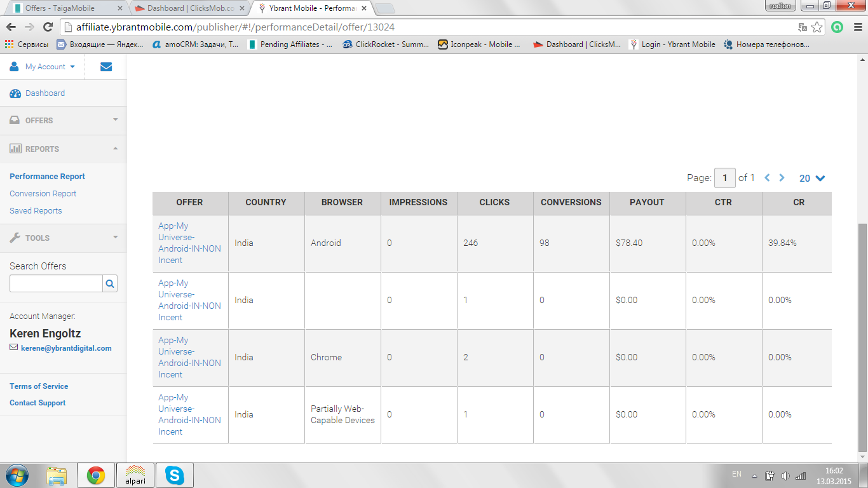
Task: Click the Dashboard gauge icon
Action: (15, 93)
